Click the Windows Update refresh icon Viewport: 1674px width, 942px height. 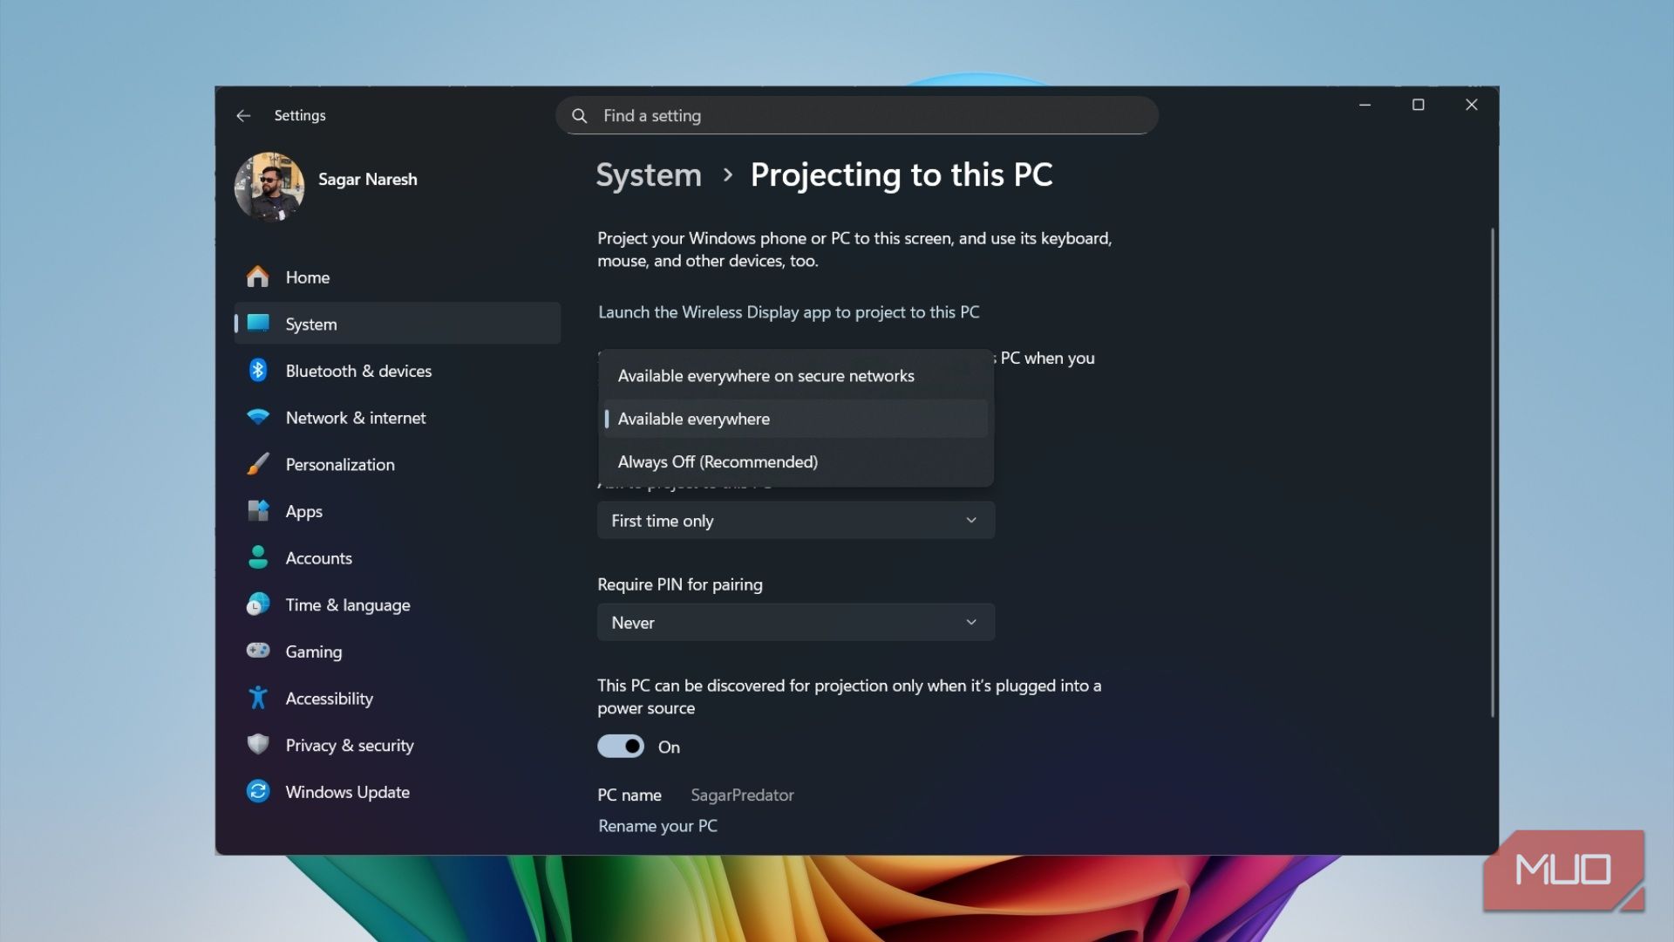[x=258, y=791]
